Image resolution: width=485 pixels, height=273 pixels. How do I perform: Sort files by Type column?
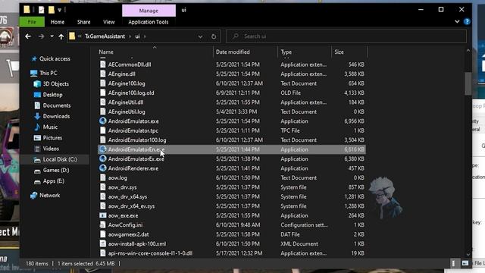286,52
